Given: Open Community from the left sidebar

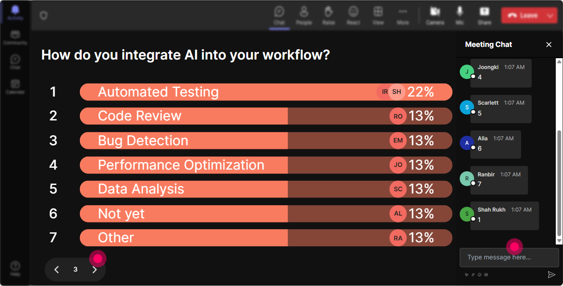Looking at the screenshot, I should pos(15,37).
